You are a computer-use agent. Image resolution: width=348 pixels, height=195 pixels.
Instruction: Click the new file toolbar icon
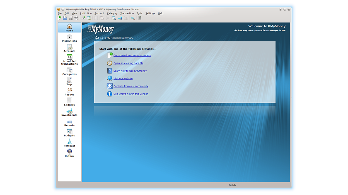coord(59,18)
